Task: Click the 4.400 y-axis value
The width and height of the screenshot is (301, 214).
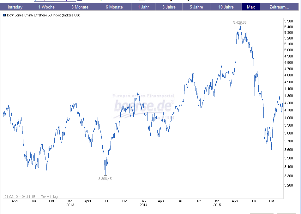Action: [x=289, y=89]
